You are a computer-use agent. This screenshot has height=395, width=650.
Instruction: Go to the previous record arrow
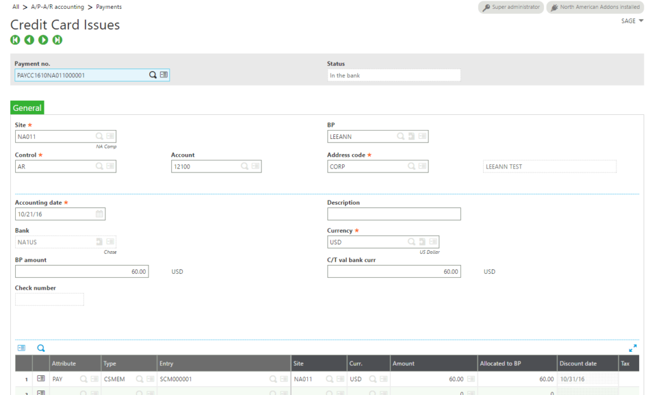(x=29, y=40)
